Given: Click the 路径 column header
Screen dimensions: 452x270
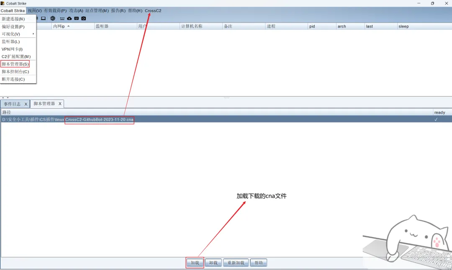Looking at the screenshot, I should pyautogui.click(x=217, y=112).
